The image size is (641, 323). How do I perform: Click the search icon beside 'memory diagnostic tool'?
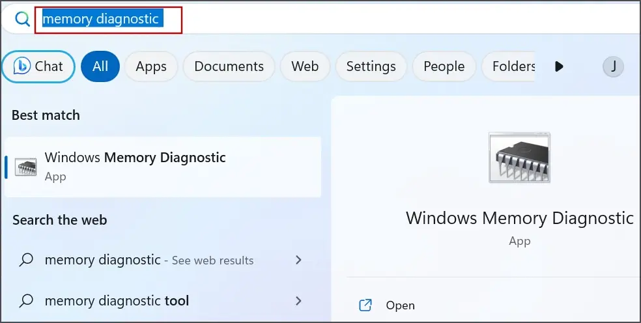coord(26,301)
